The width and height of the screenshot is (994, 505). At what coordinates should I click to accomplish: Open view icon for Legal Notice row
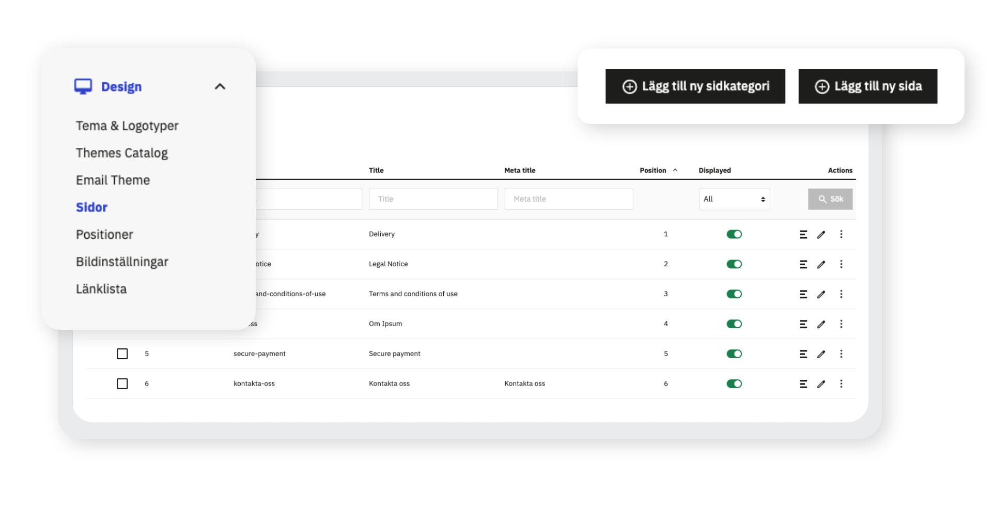pyautogui.click(x=803, y=265)
